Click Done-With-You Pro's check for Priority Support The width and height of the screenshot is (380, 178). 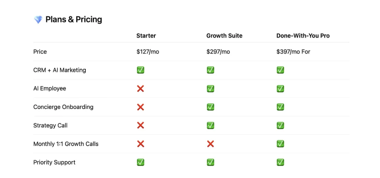click(x=280, y=163)
